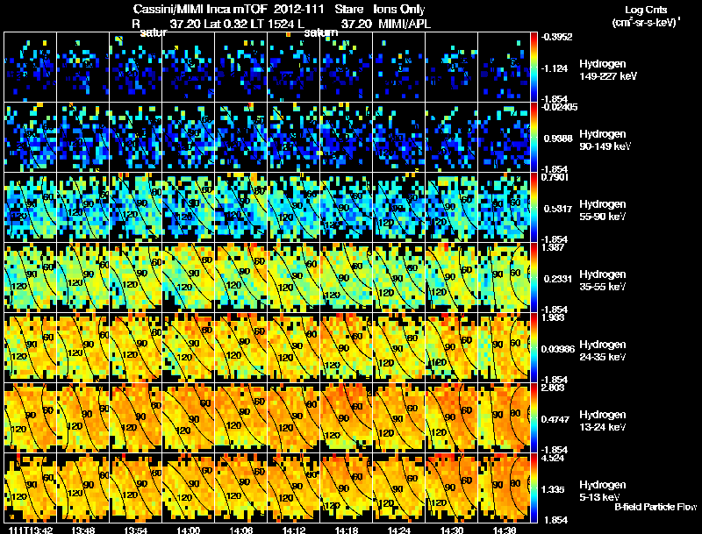Open the 90-149 keV panel at 14:06
Screen dimensions: 702x534
point(240,138)
